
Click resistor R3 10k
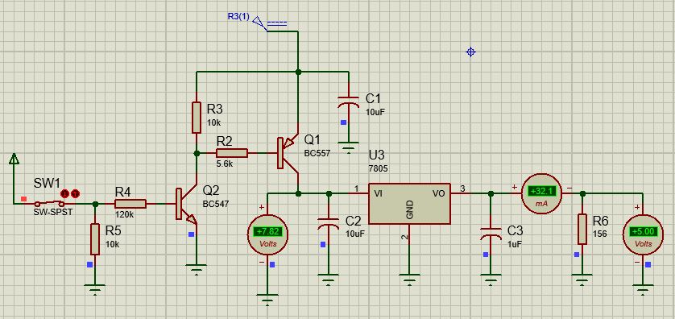(x=197, y=118)
